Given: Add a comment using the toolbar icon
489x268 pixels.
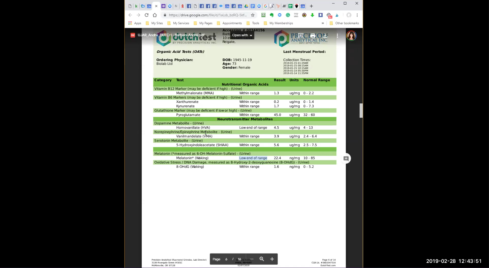Looking at the screenshot, I should click(301, 36).
